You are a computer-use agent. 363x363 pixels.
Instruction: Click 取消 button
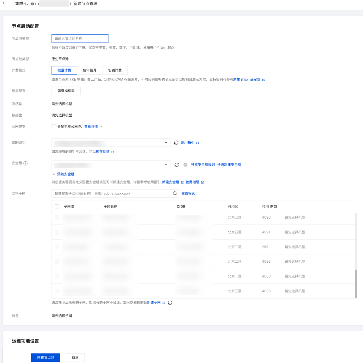(x=75, y=358)
